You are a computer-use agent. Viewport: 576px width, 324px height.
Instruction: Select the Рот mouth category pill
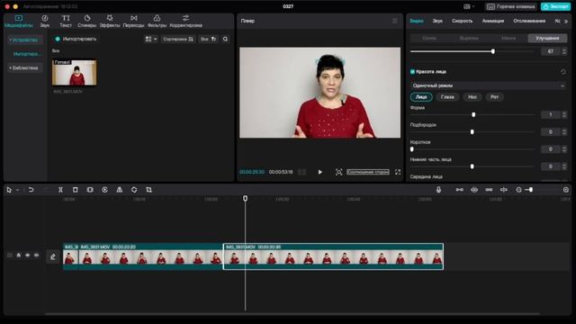tap(494, 97)
